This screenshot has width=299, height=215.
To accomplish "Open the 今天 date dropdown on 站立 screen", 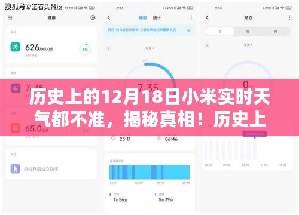I will click(248, 45).
